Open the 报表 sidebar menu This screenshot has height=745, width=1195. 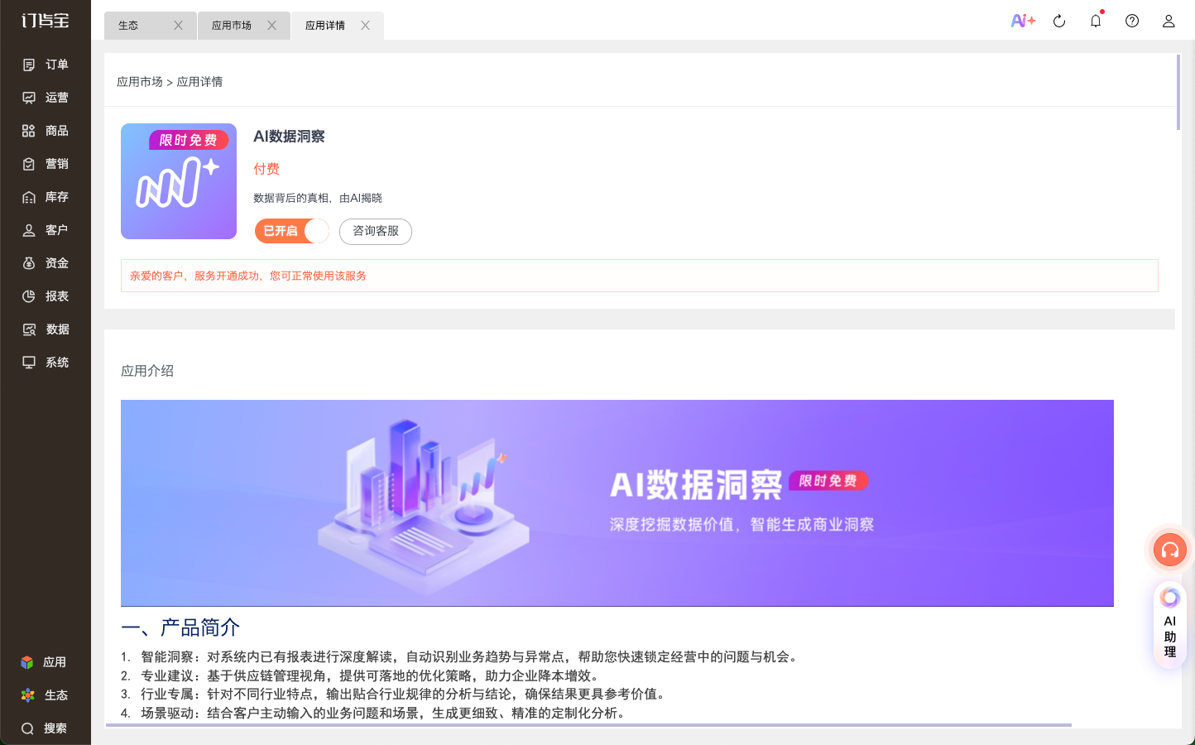[x=46, y=296]
